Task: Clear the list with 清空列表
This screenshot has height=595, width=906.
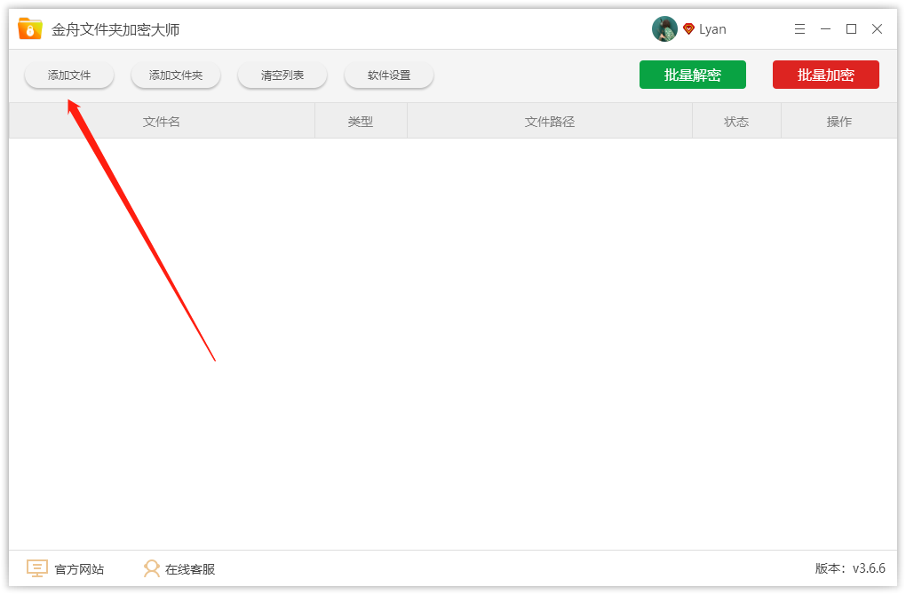Action: click(282, 75)
